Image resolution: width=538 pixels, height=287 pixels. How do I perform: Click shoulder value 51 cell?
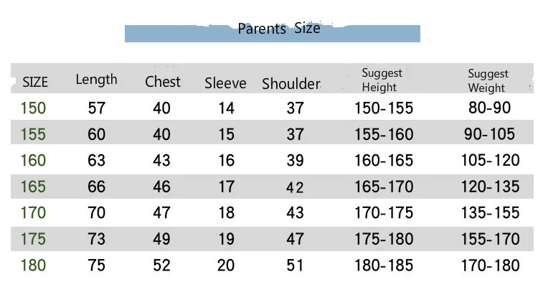tap(295, 265)
